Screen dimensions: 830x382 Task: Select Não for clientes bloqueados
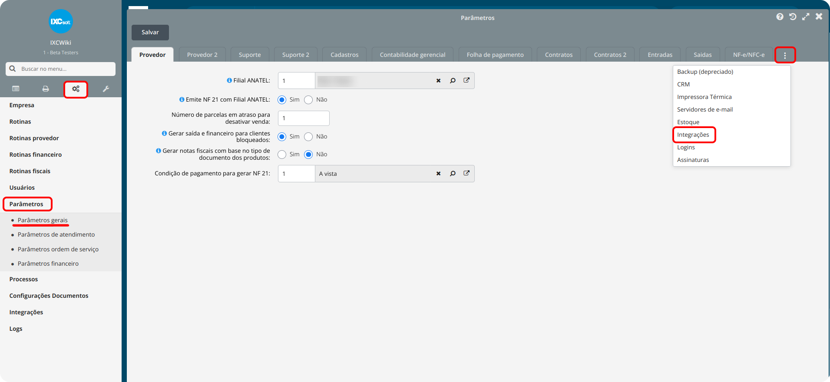click(308, 137)
